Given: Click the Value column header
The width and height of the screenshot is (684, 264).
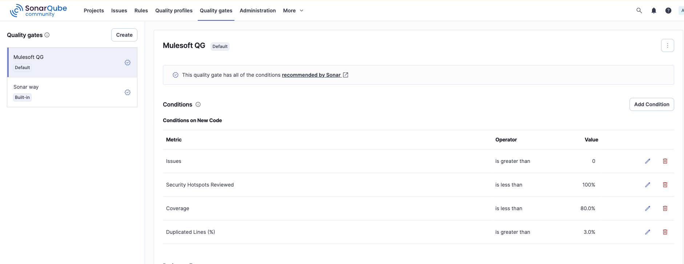Looking at the screenshot, I should tap(591, 140).
